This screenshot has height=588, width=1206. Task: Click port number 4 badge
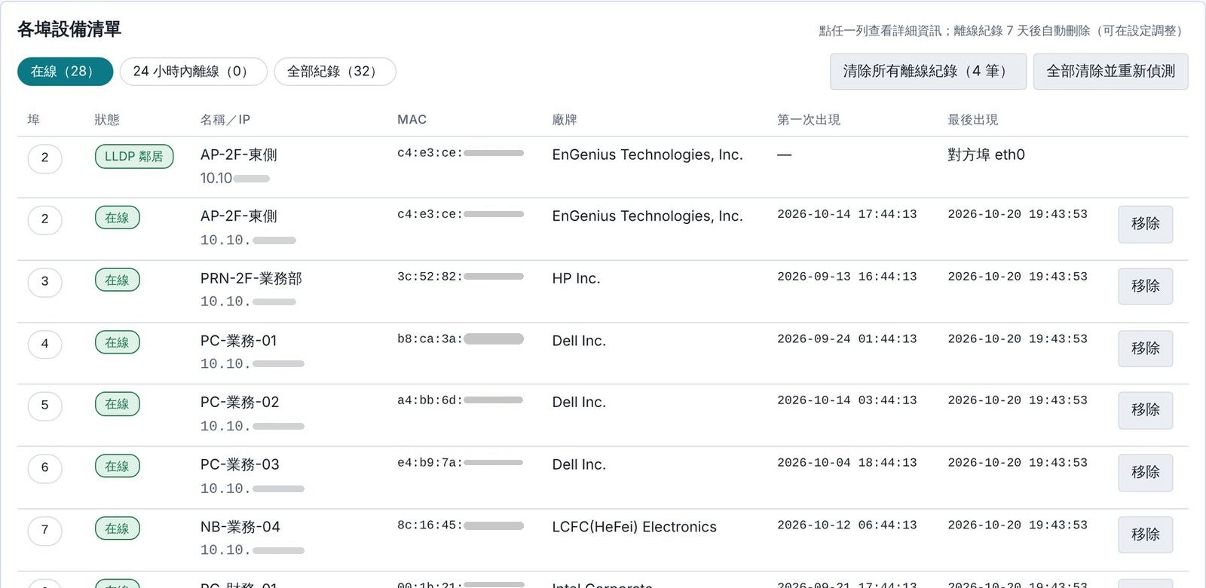point(44,345)
